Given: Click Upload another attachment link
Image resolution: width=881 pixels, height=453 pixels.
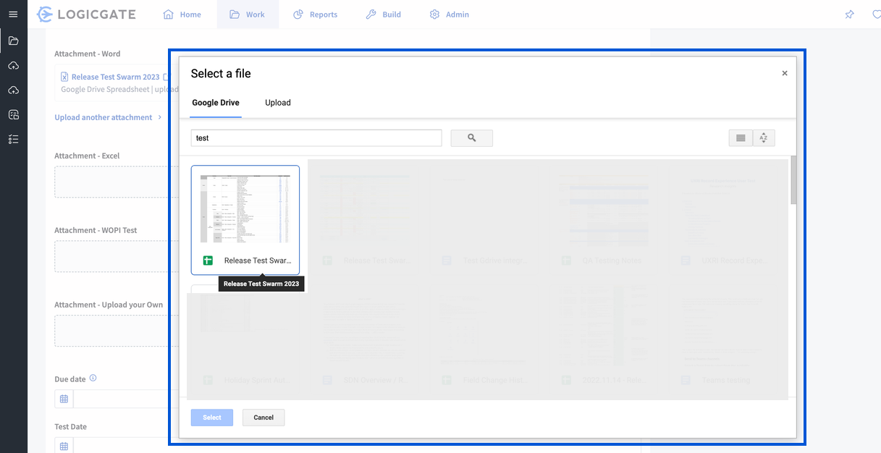Looking at the screenshot, I should point(104,117).
